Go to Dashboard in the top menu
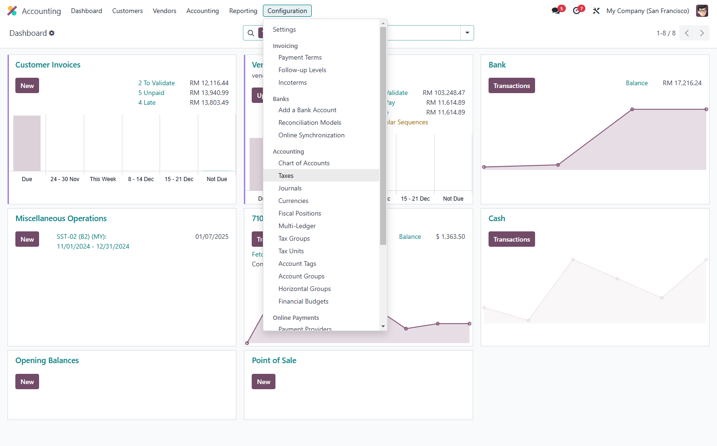 tap(87, 11)
